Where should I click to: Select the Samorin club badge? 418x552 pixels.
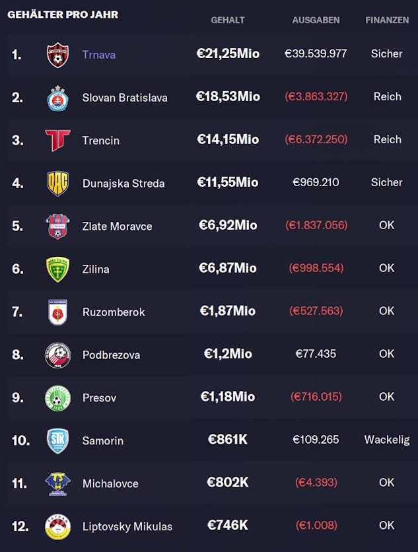click(x=57, y=440)
